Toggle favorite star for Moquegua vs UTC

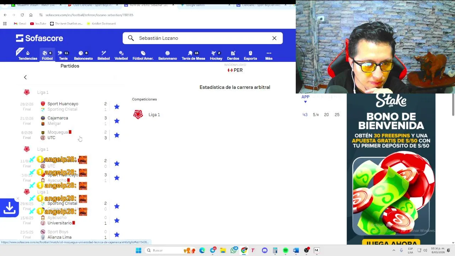(117, 135)
